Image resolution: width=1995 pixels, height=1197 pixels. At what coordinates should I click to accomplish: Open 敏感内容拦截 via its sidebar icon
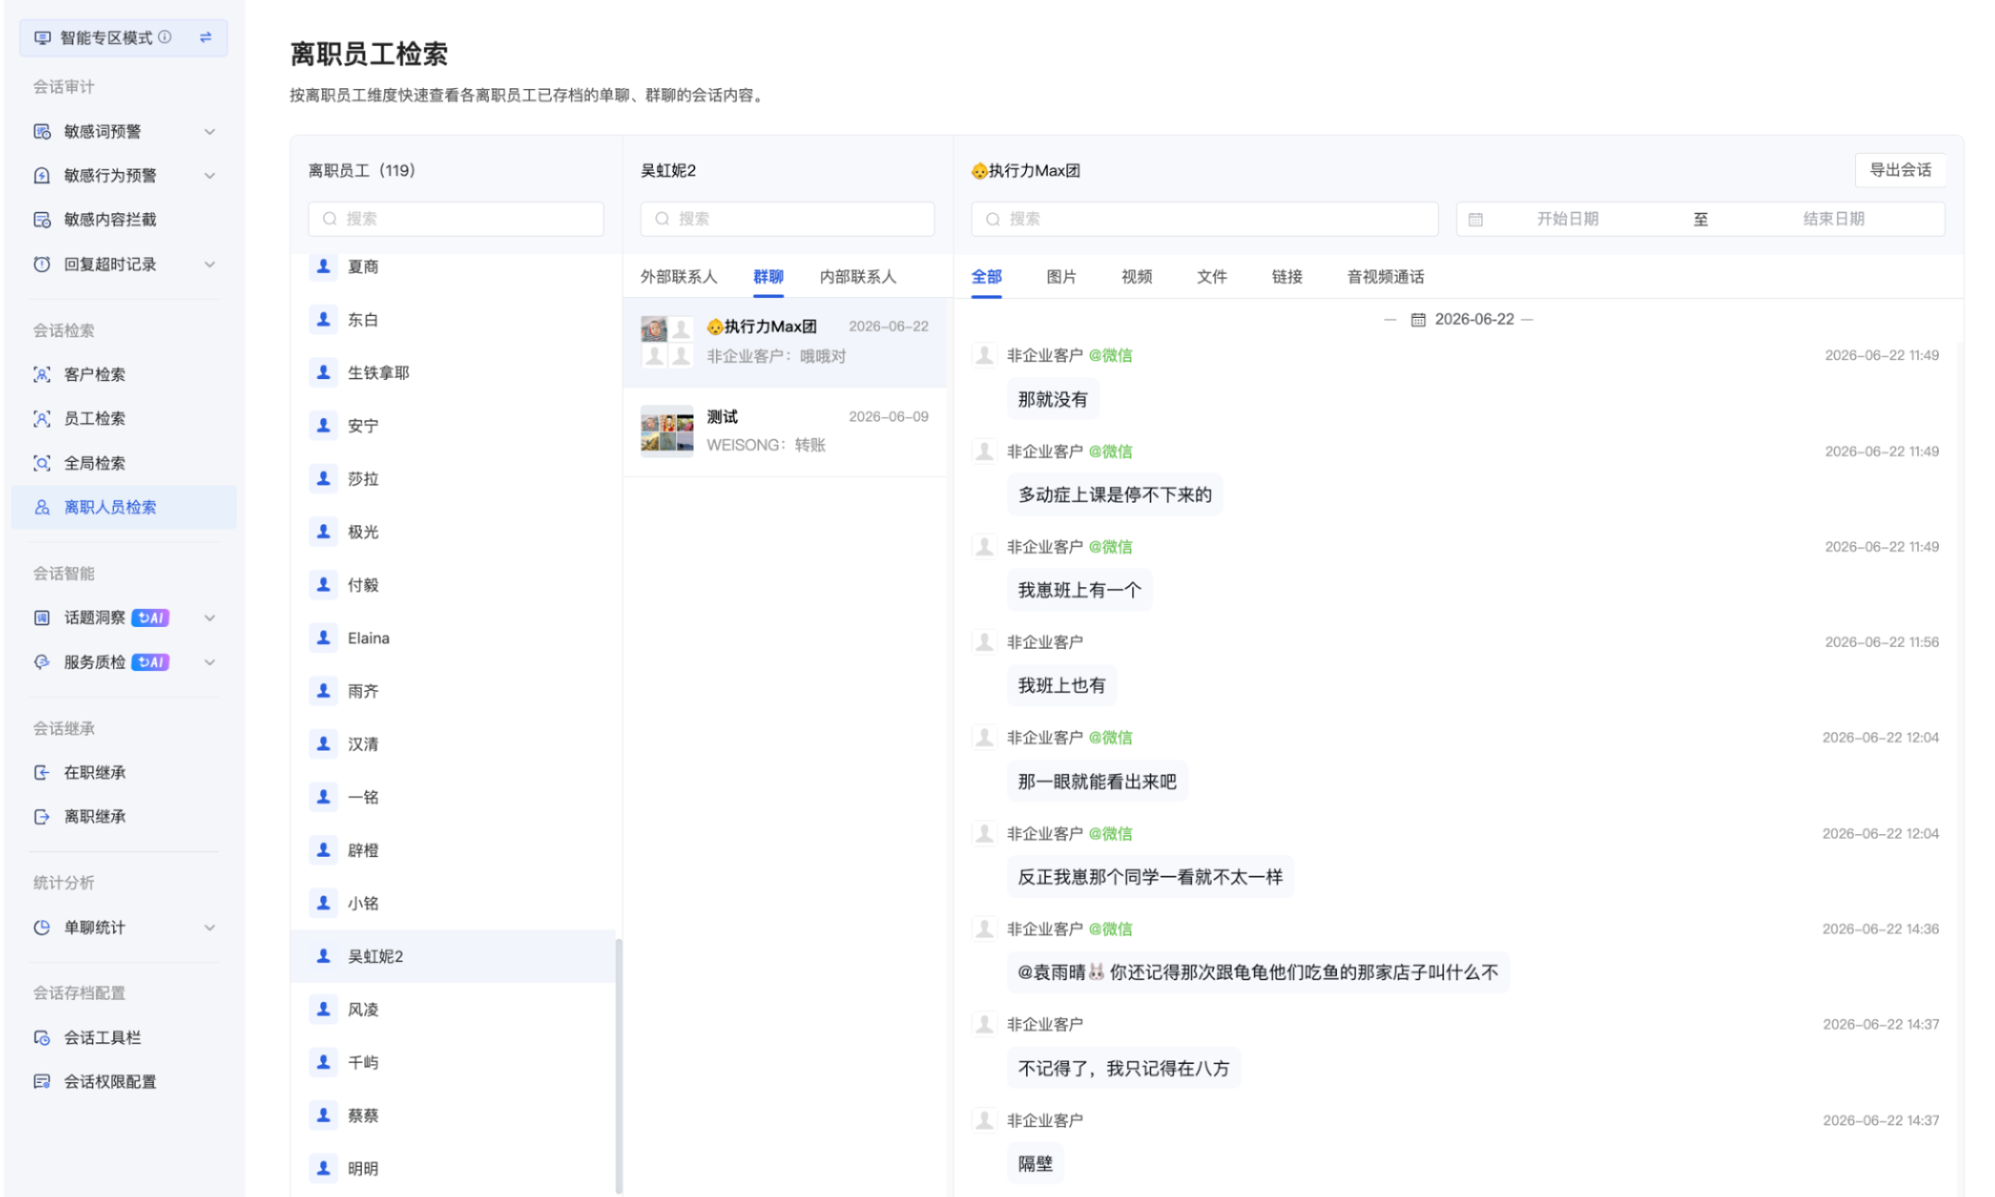[41, 219]
